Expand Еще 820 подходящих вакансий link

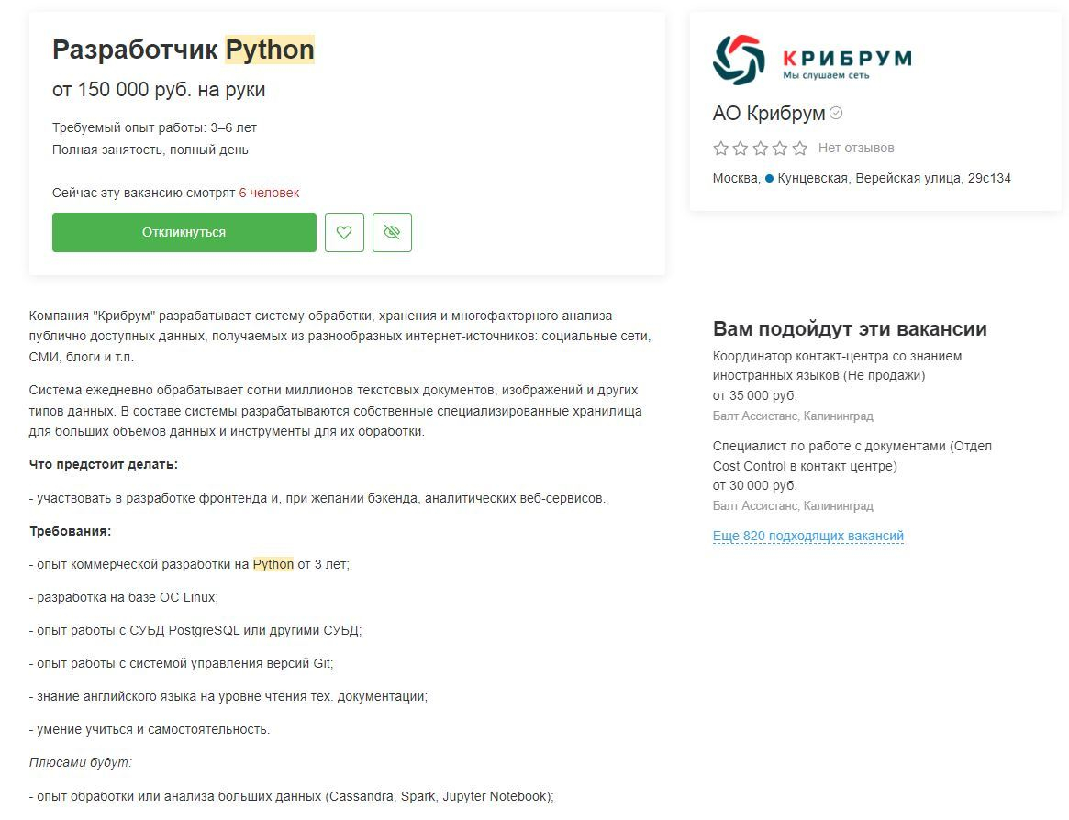click(808, 536)
